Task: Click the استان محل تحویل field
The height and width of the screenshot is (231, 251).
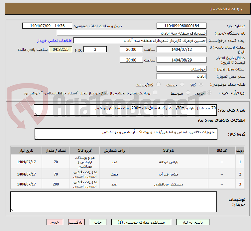Action: coord(182,69)
